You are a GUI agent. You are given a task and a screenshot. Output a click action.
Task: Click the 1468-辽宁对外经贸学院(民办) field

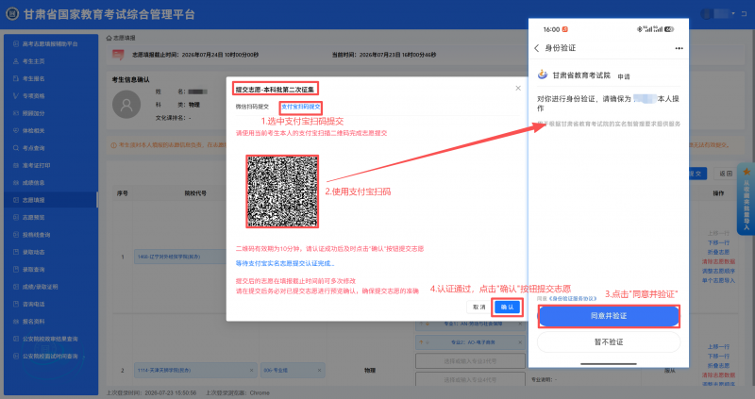point(180,257)
